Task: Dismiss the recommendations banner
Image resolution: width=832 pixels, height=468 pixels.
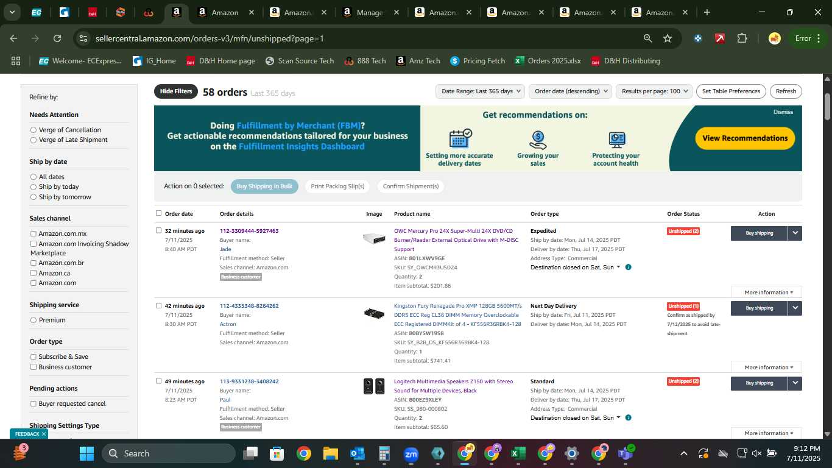Action: 783,112
